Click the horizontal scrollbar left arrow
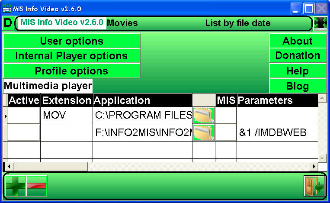330x203 pixels. tap(9, 167)
